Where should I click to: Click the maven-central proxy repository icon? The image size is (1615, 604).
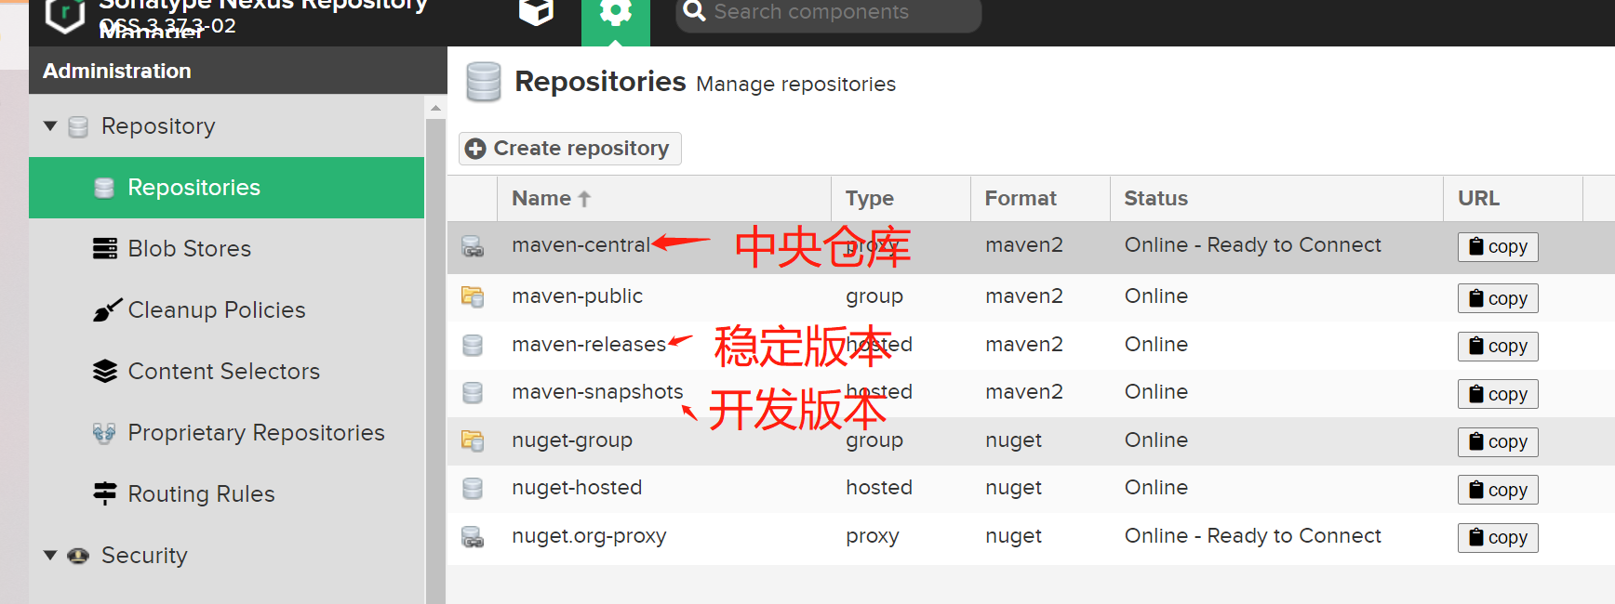[x=473, y=246]
